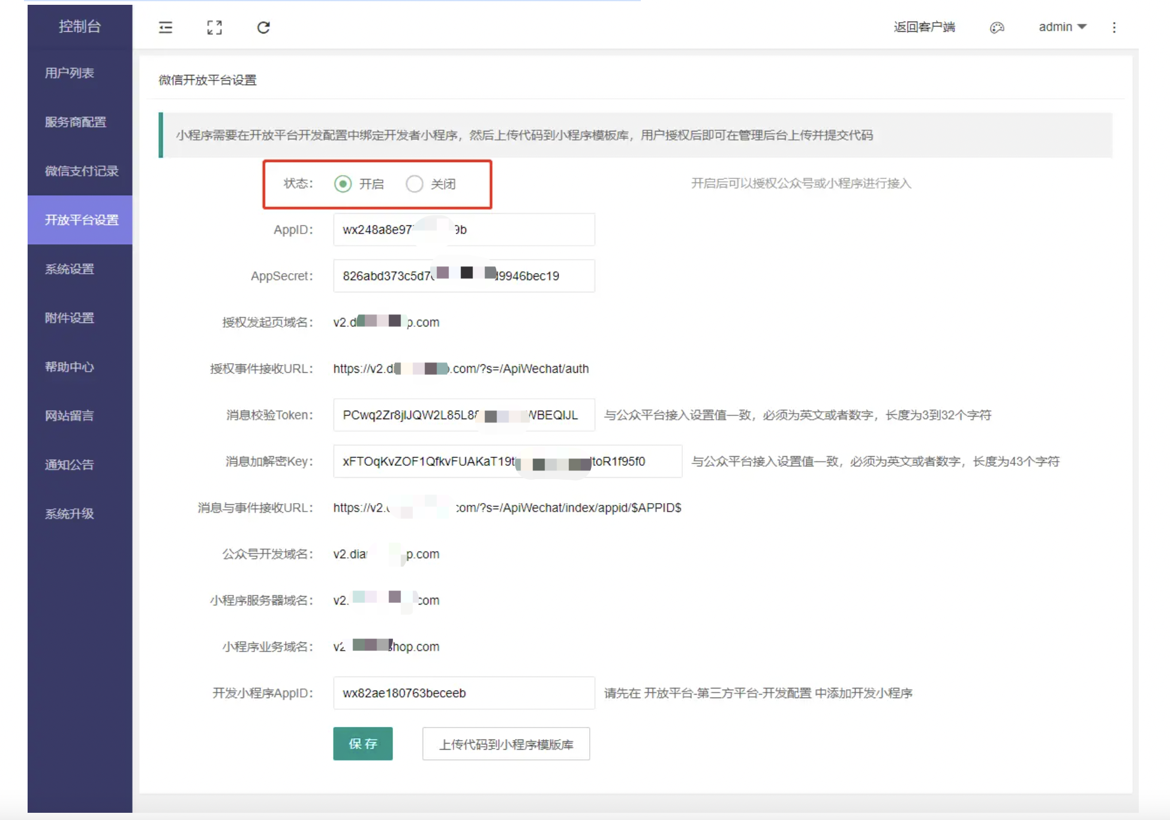Click the 小程序业务域名 value ending hop.com
This screenshot has height=820, width=1170.
coord(386,647)
